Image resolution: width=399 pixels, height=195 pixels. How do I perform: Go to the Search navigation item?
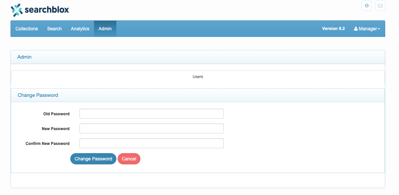point(54,29)
